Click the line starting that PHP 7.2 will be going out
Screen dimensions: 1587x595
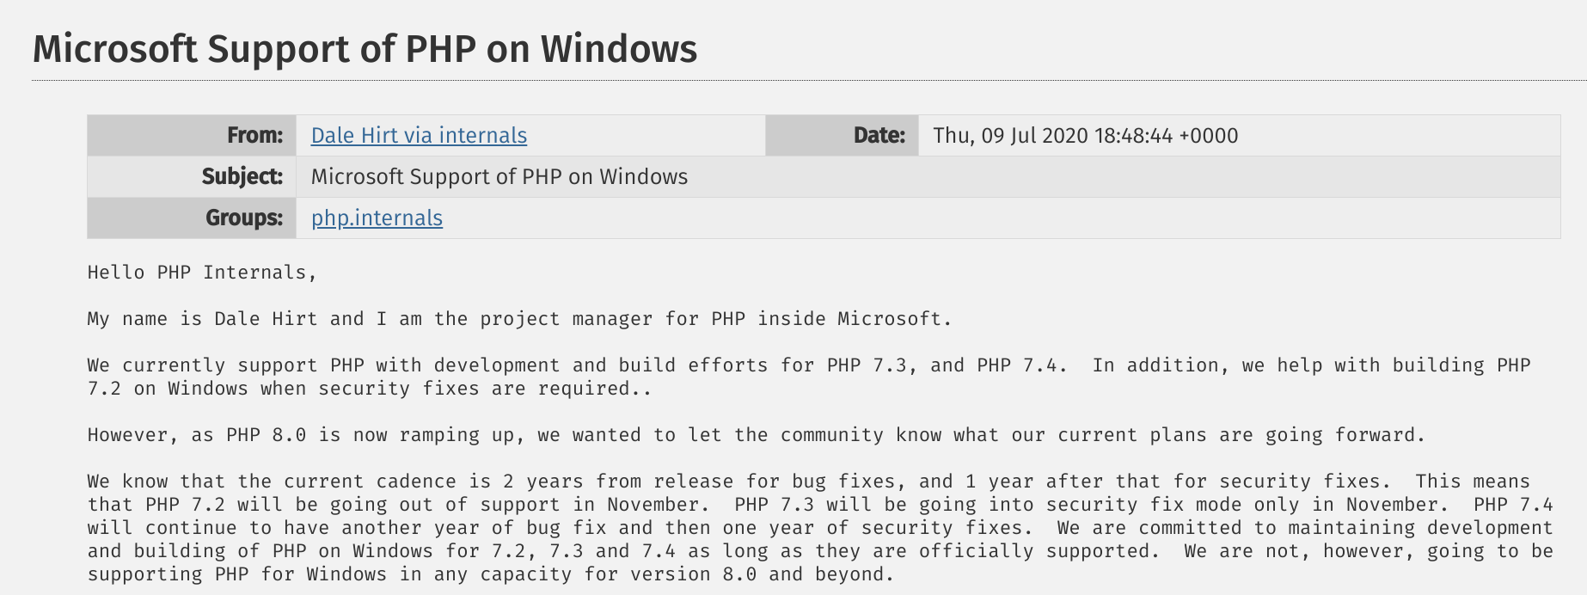tap(820, 505)
